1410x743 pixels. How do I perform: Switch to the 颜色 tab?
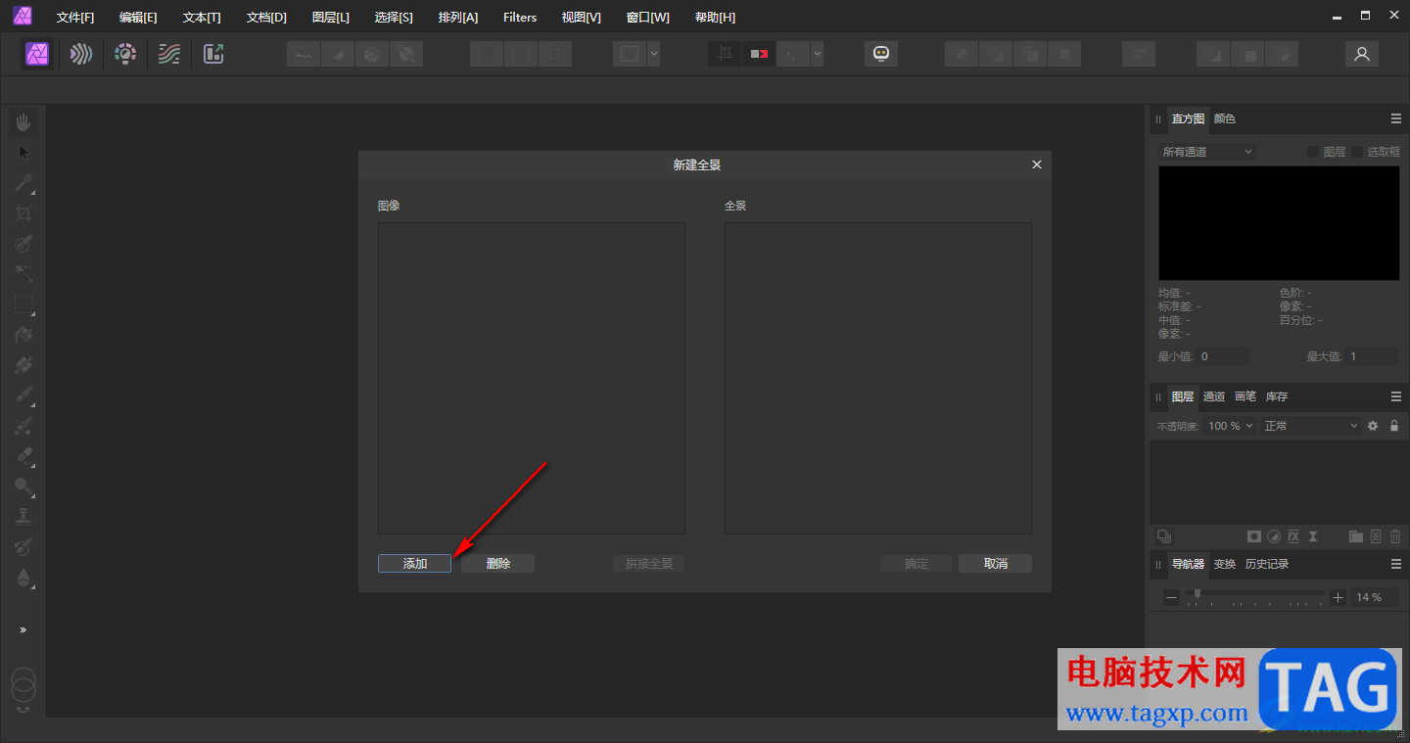(x=1225, y=118)
